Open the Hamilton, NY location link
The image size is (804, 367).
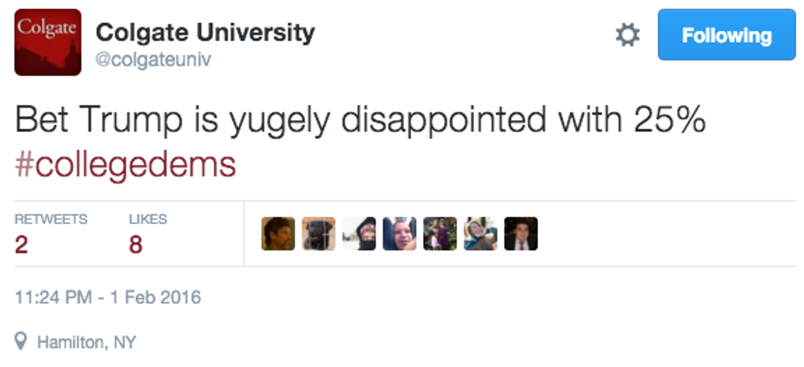(x=87, y=342)
